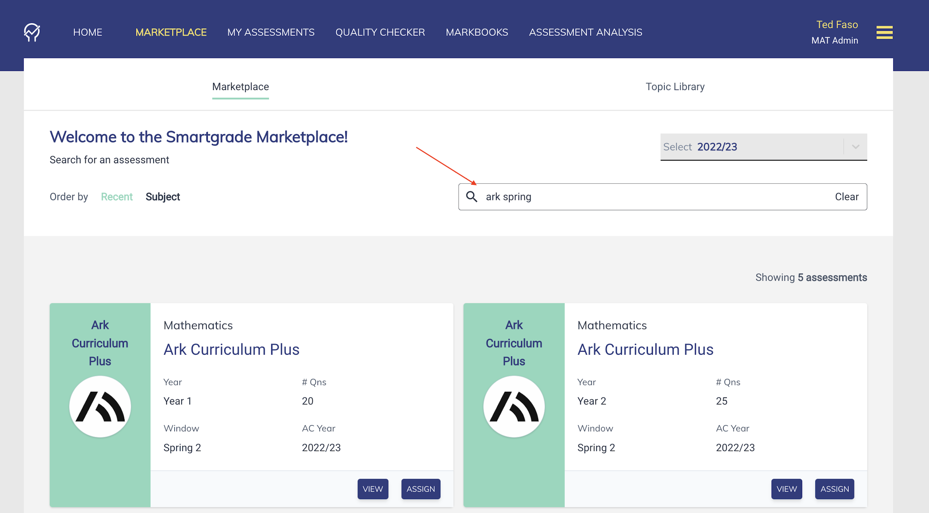View the Year 1 Ark Curriculum Plus assessment

click(373, 489)
